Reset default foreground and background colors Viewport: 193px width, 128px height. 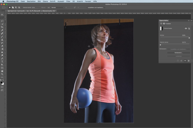1,80
